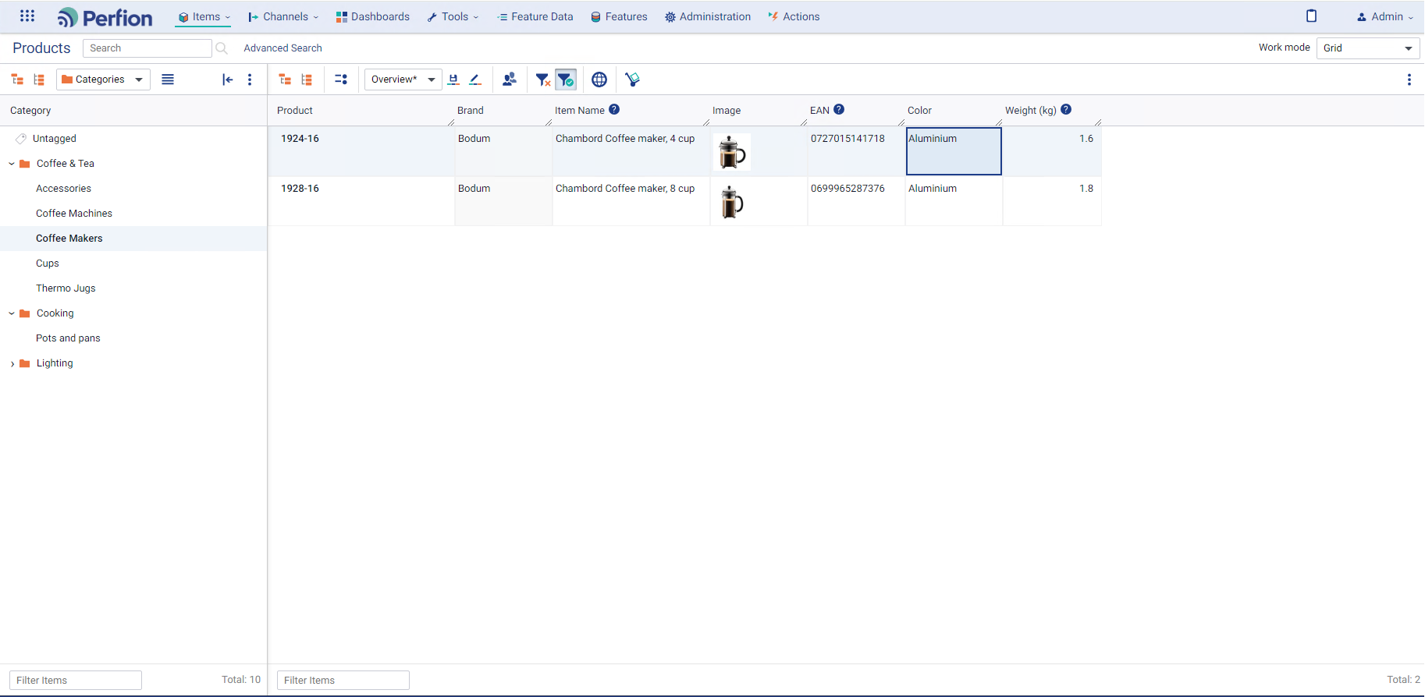1425x697 pixels.
Task: Click the help icon next to Item Name
Action: click(x=614, y=110)
